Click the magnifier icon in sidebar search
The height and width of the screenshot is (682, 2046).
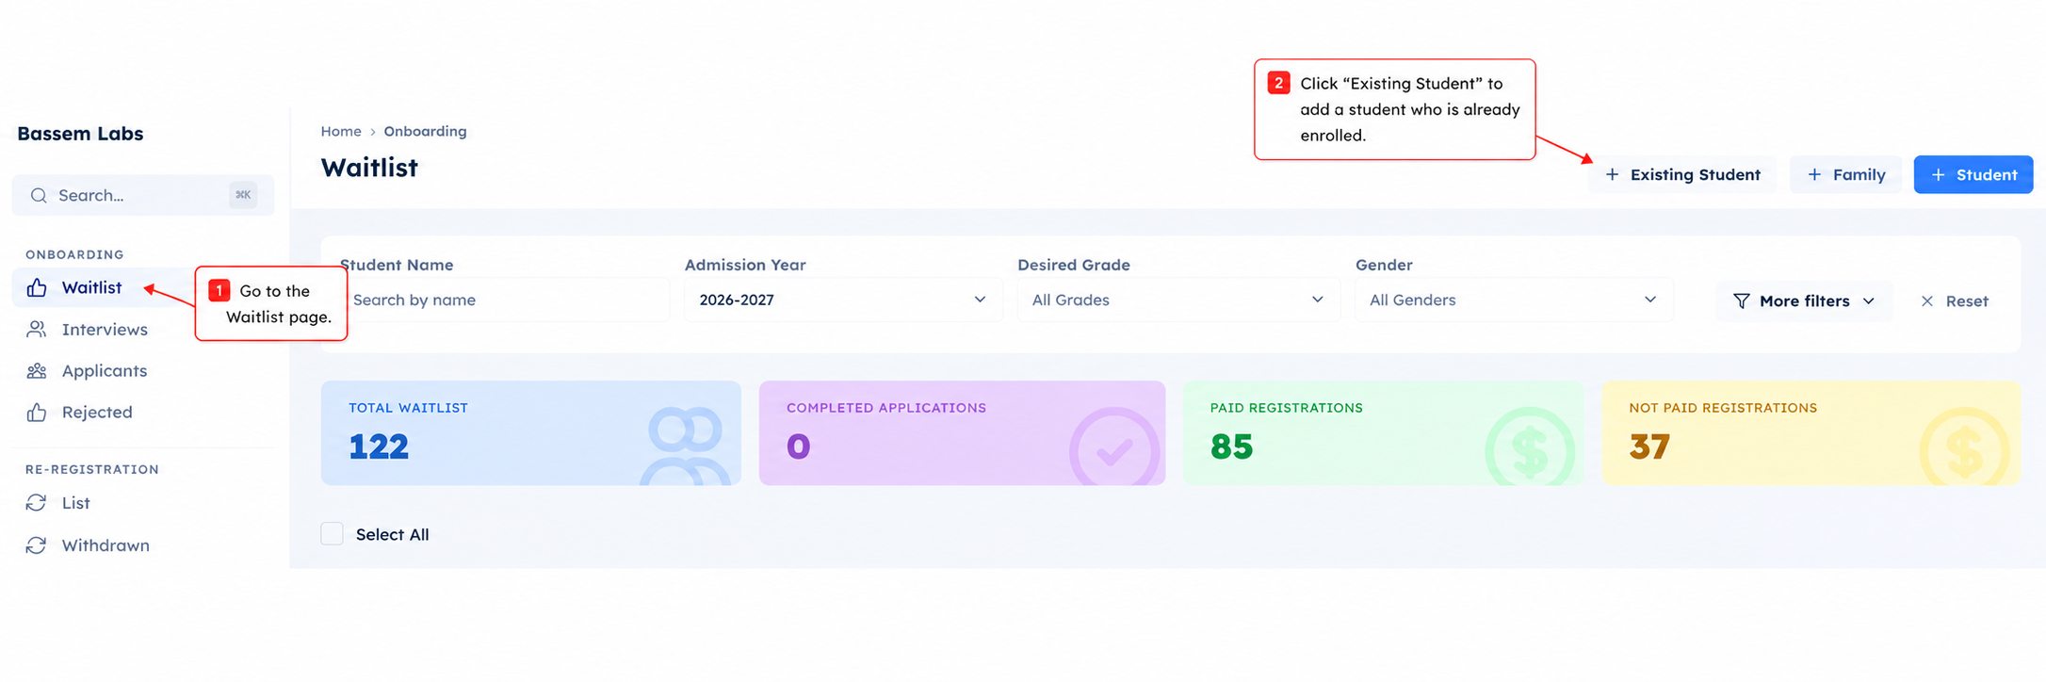pos(39,195)
